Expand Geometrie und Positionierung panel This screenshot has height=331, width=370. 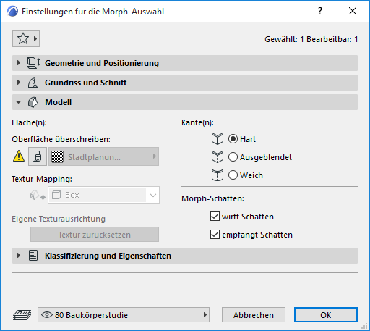(x=18, y=63)
